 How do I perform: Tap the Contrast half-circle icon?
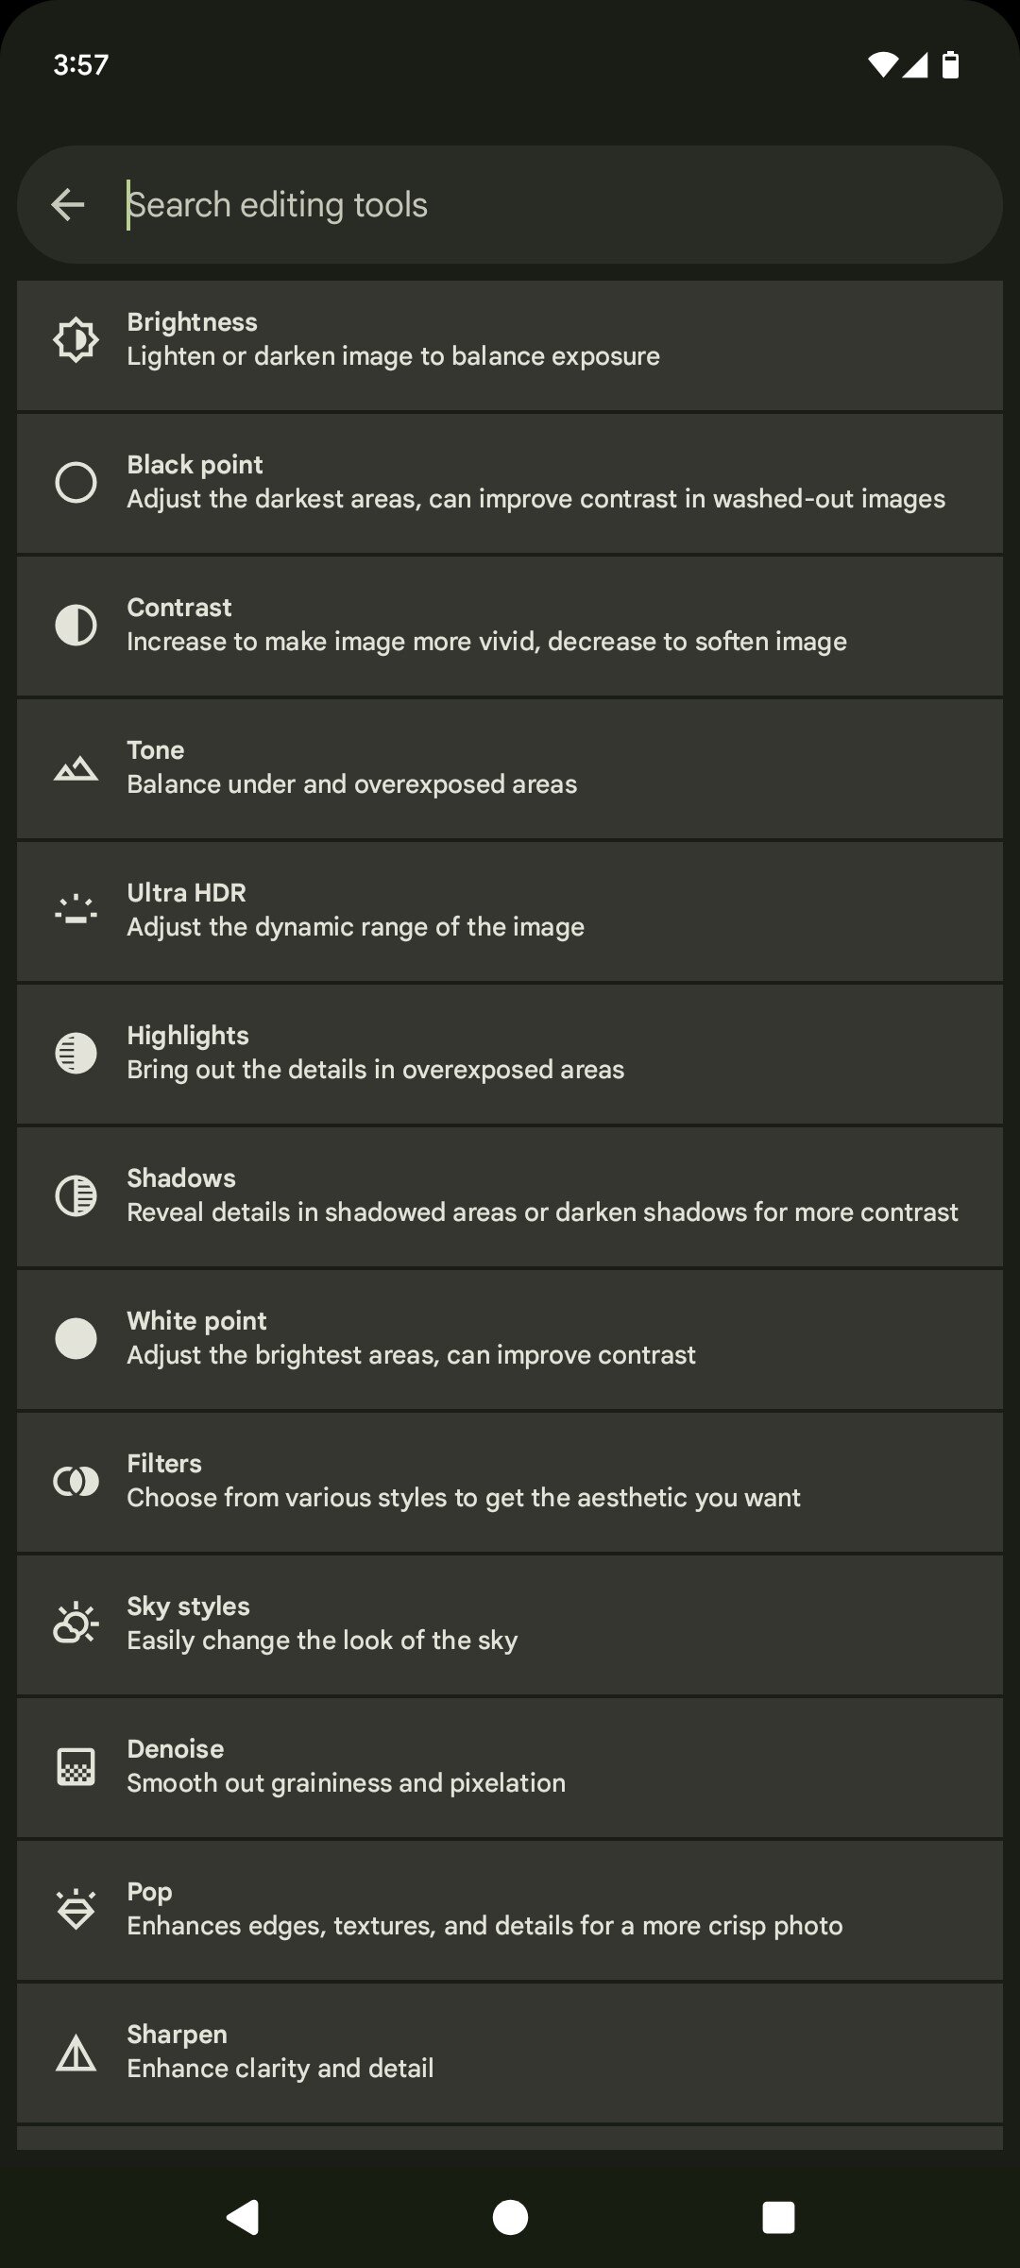pyautogui.click(x=76, y=625)
